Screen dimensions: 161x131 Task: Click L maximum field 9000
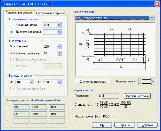point(57,107)
